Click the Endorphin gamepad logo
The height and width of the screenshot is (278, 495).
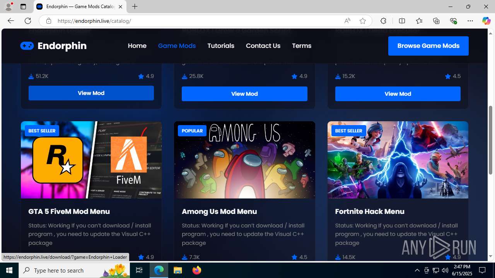27,46
